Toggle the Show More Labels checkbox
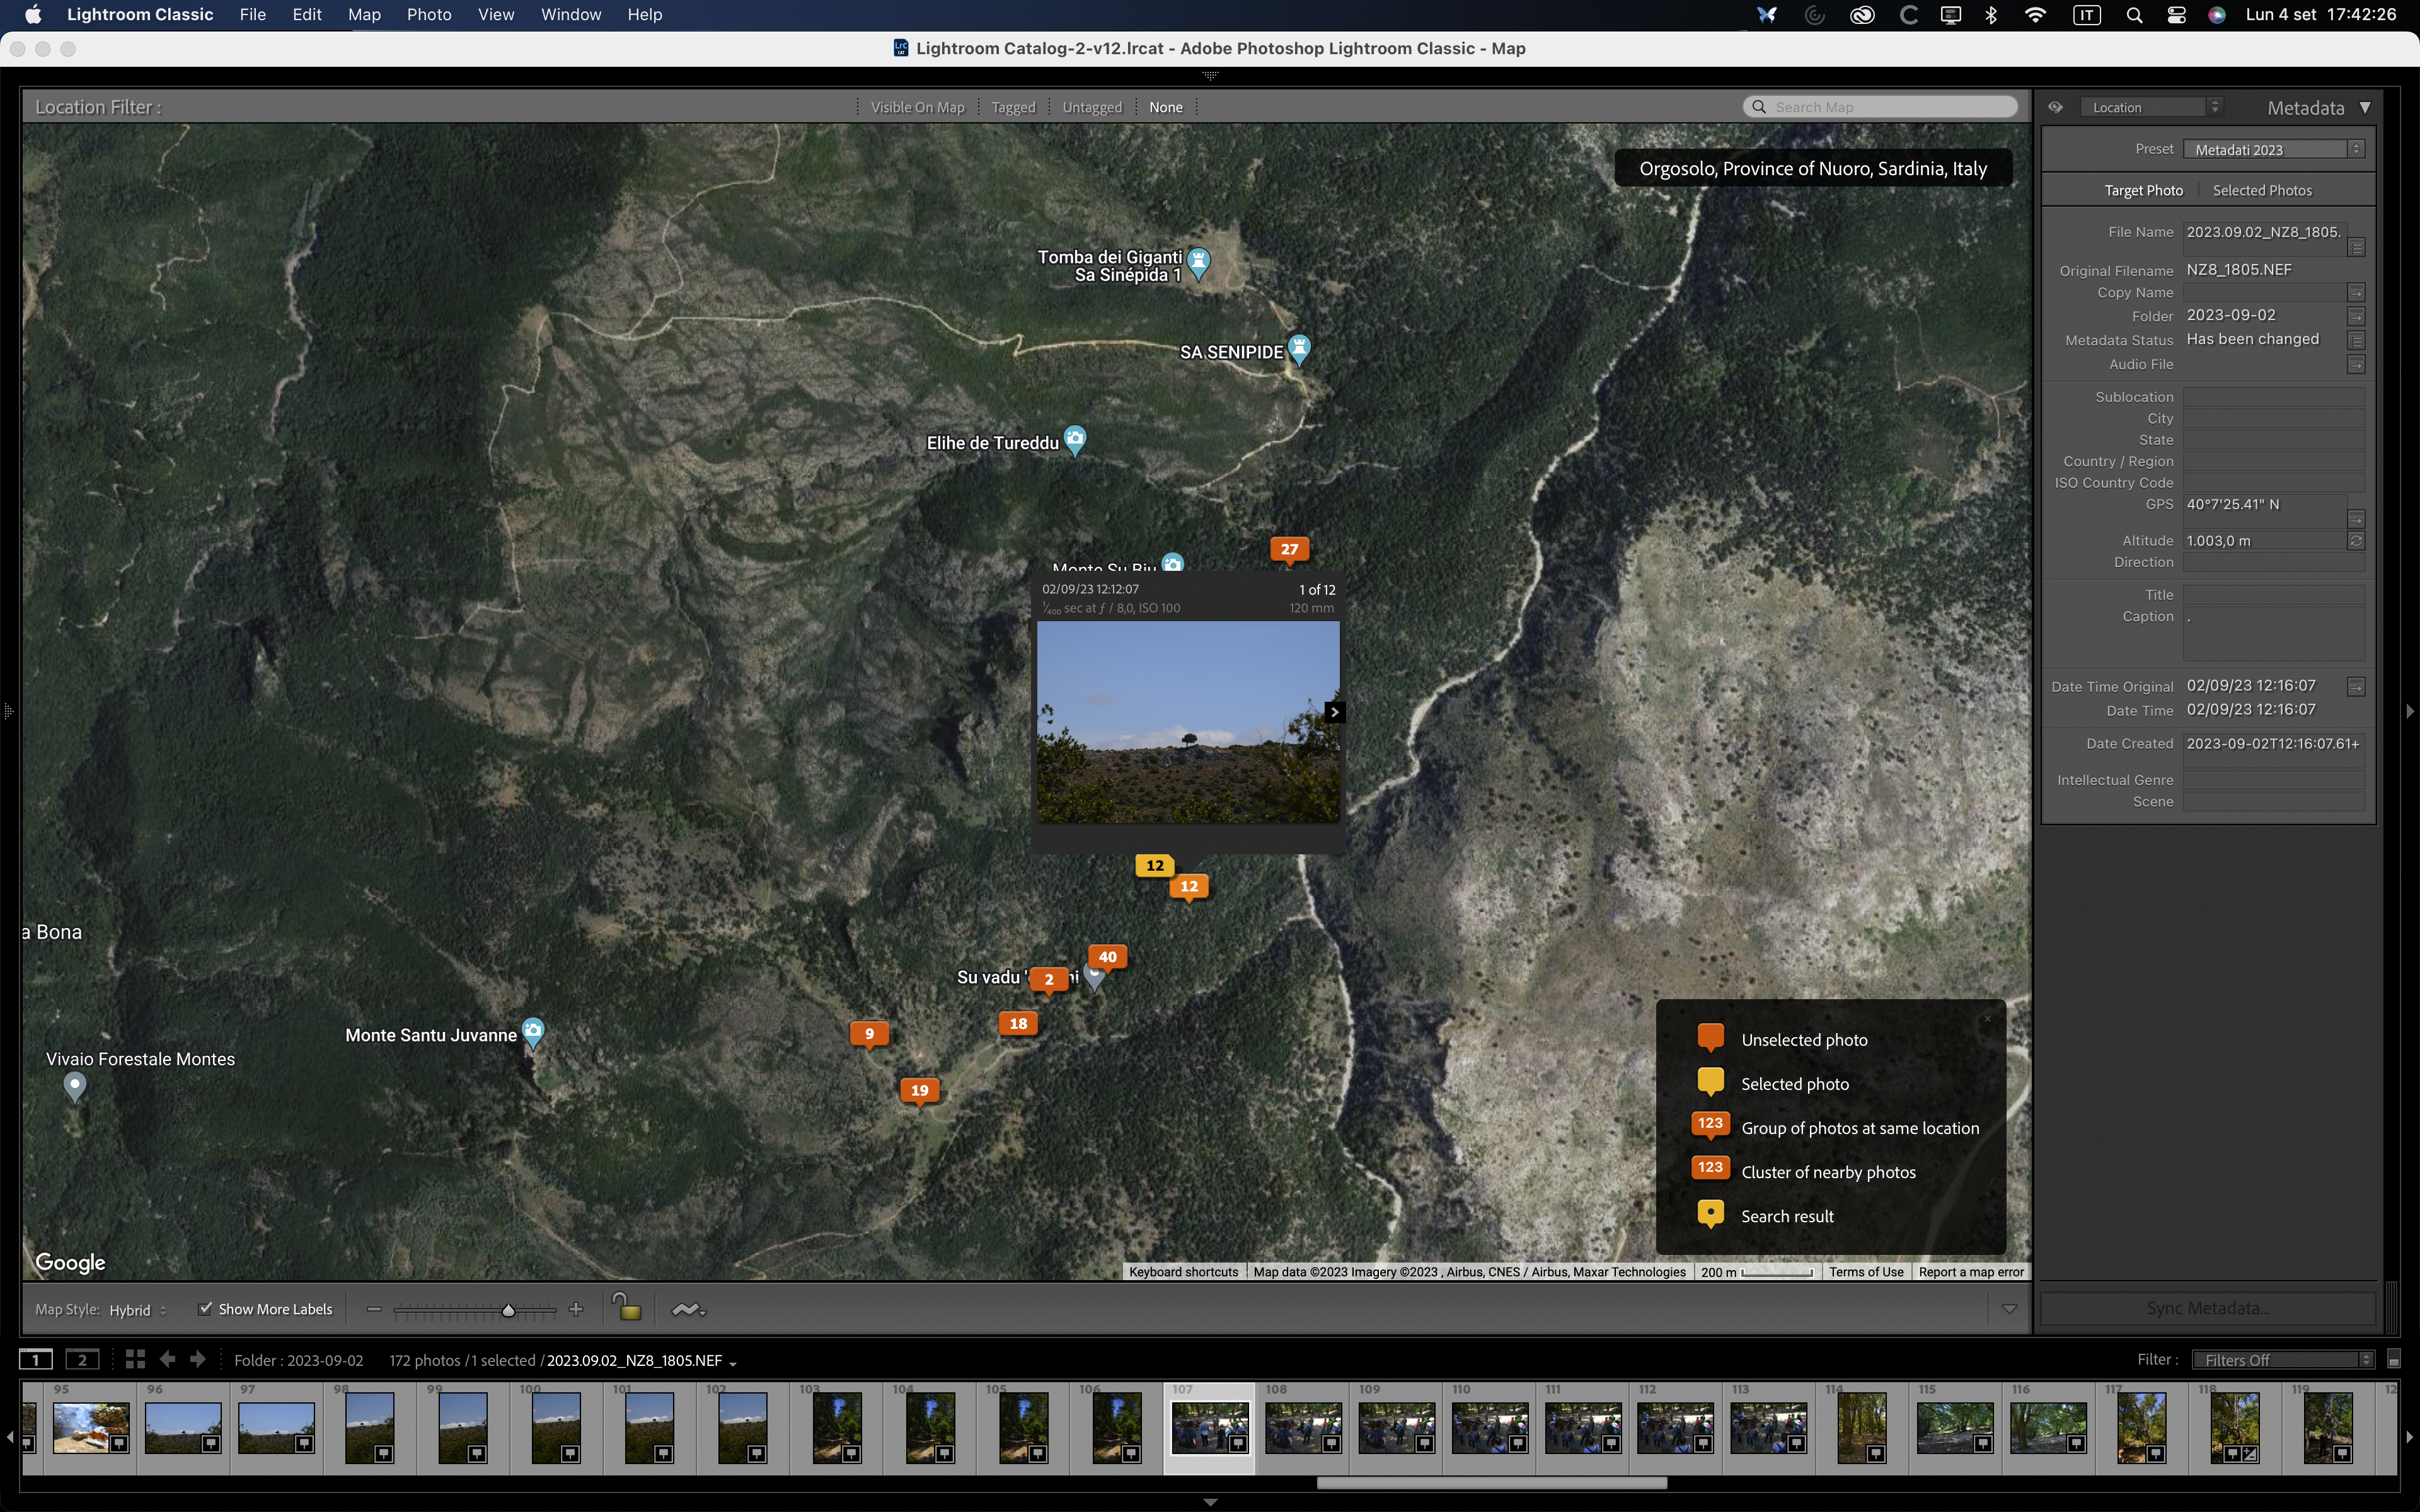Viewport: 2420px width, 1512px height. coord(205,1308)
